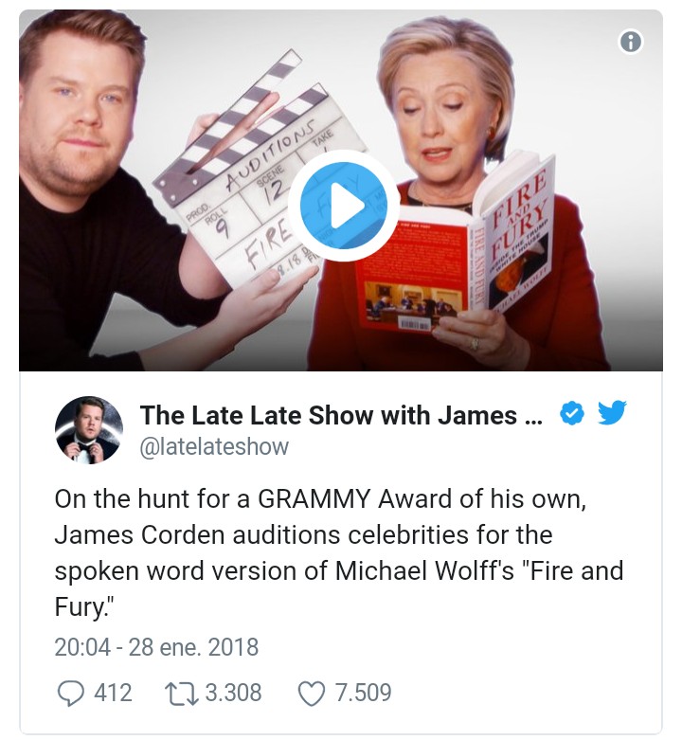This screenshot has width=682, height=740.
Task: Click the verified badge checkmark
Action: click(x=571, y=413)
